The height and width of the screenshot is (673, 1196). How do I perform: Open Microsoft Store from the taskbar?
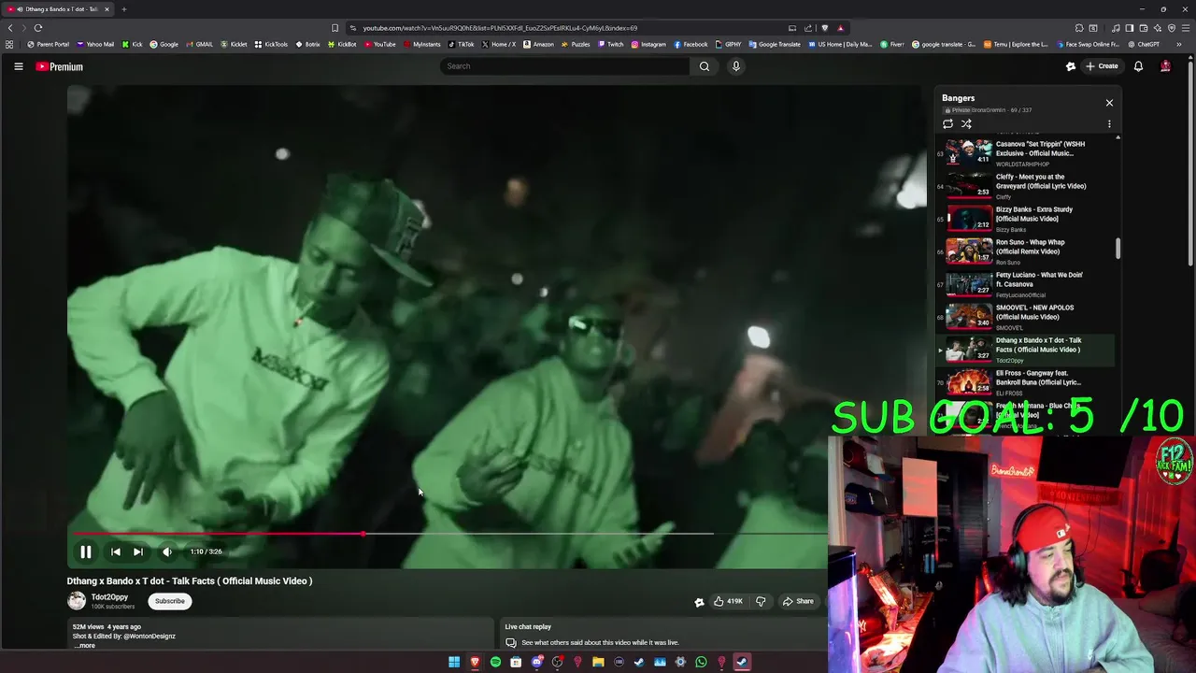click(516, 662)
